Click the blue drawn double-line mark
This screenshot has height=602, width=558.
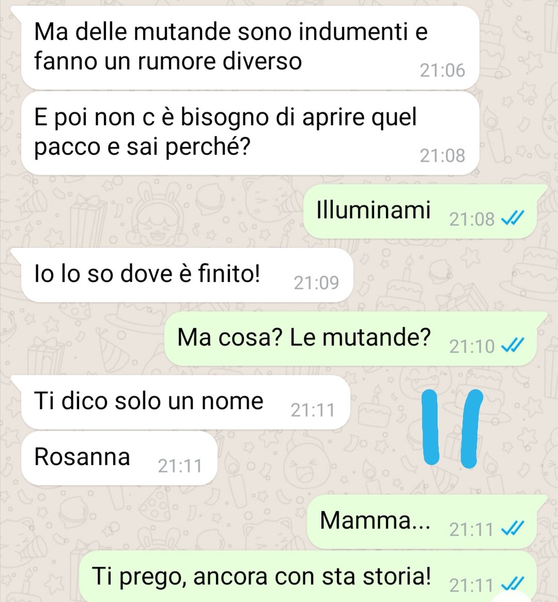click(452, 428)
